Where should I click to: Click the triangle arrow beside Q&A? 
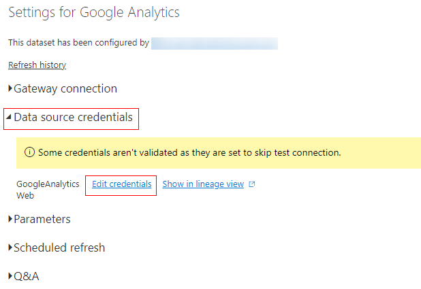[10, 276]
